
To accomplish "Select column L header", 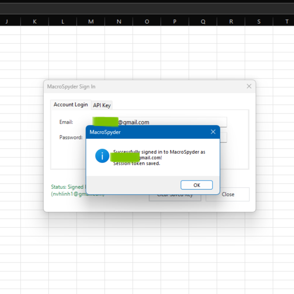I will point(63,21).
